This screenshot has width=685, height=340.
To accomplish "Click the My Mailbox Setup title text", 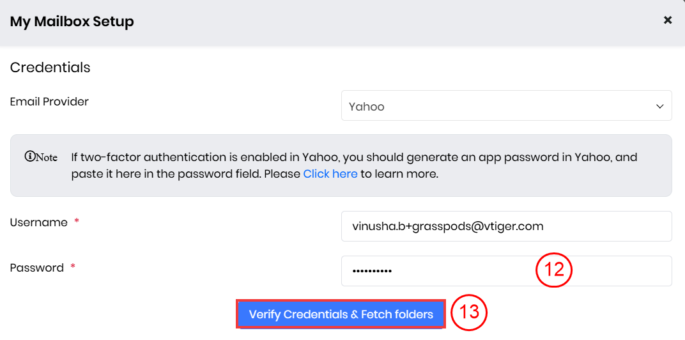I will (x=72, y=22).
